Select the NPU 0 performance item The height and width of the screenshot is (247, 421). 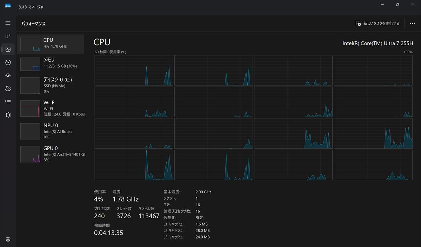point(51,131)
